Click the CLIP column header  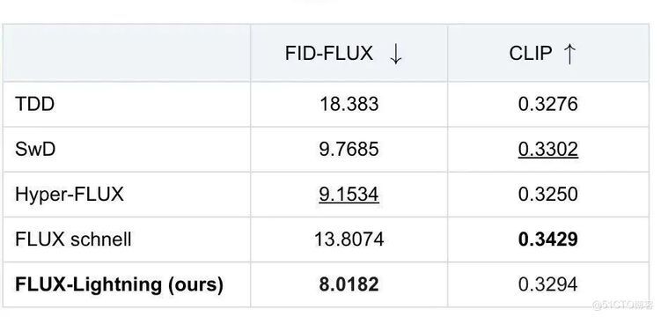pos(531,54)
